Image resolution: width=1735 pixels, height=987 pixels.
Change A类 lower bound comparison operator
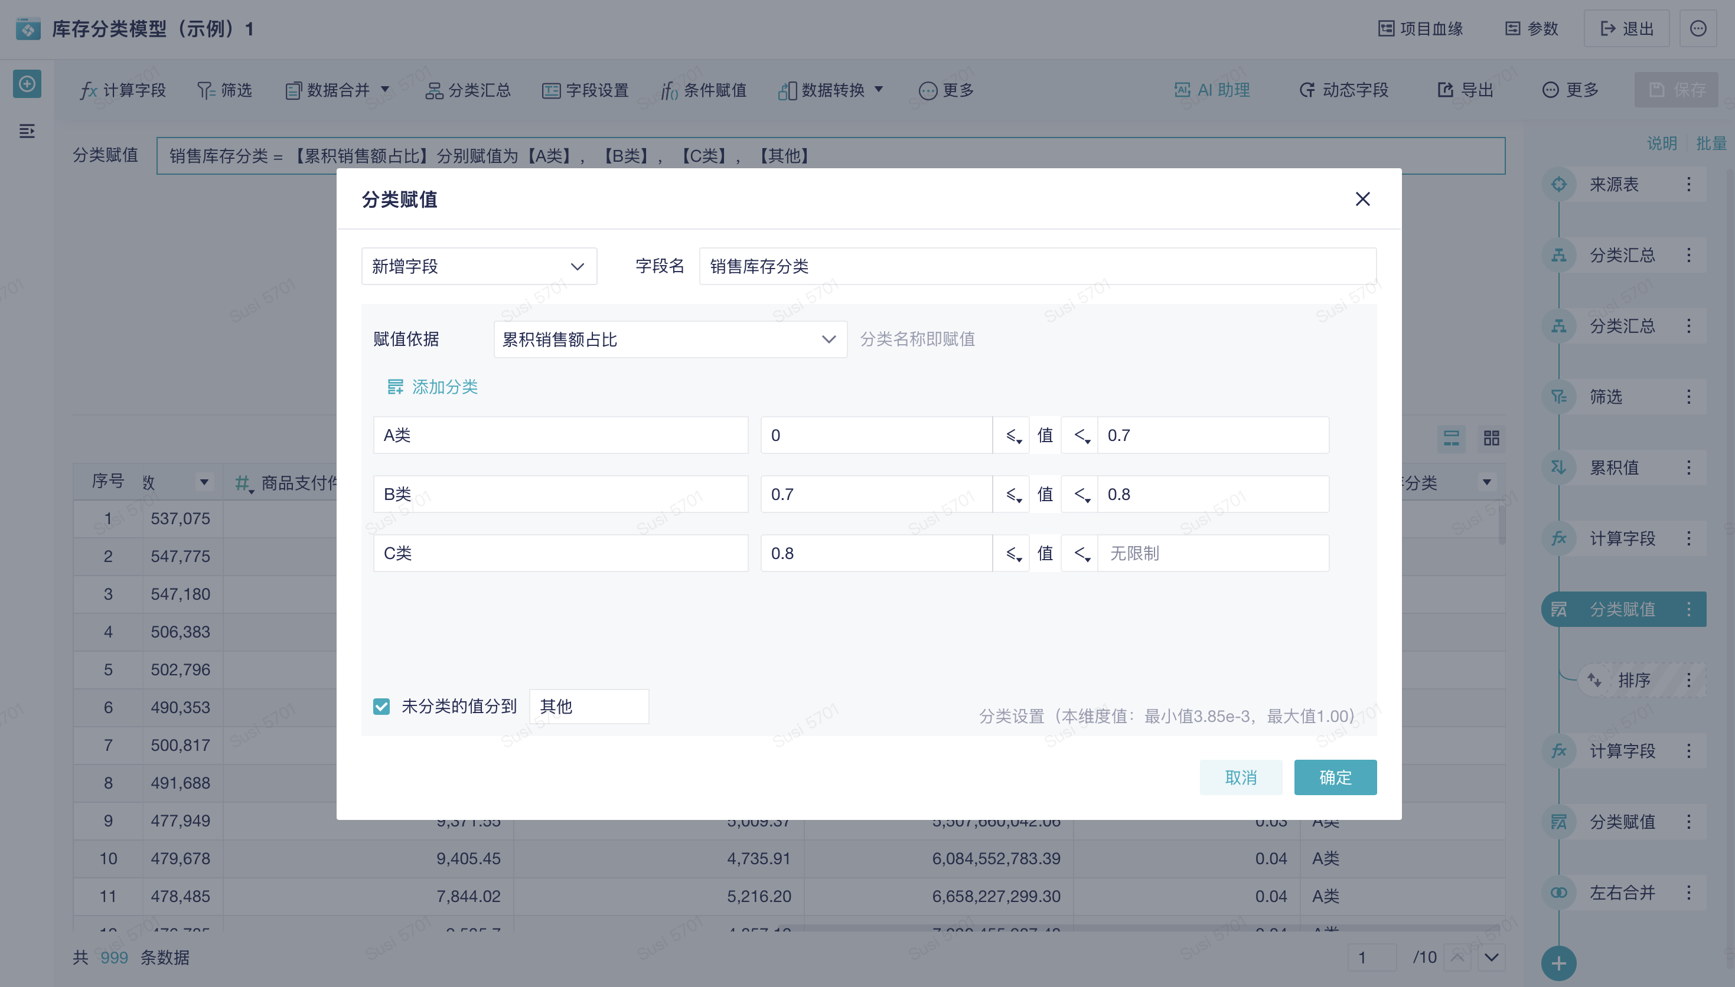[x=1013, y=435]
